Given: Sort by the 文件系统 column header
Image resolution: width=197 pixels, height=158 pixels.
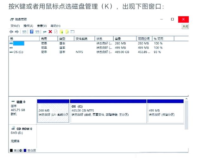Looking at the screenshot, I should point(85,39).
